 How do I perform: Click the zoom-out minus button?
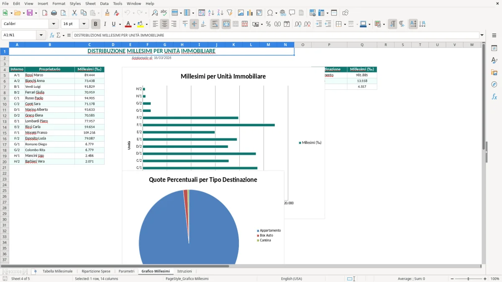[x=452, y=279]
